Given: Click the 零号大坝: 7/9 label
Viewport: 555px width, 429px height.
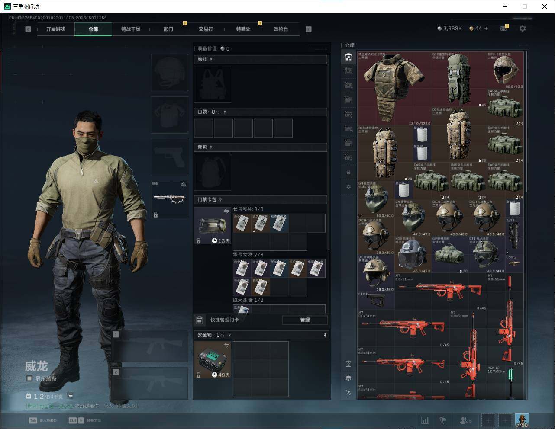Looking at the screenshot, I should click(x=248, y=255).
